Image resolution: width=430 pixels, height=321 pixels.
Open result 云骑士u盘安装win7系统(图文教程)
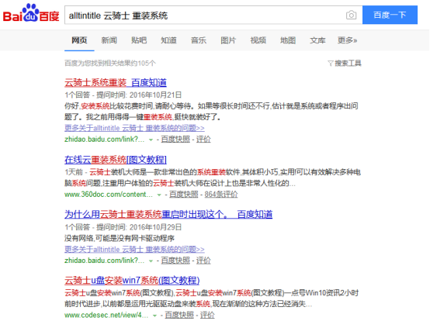(132, 281)
